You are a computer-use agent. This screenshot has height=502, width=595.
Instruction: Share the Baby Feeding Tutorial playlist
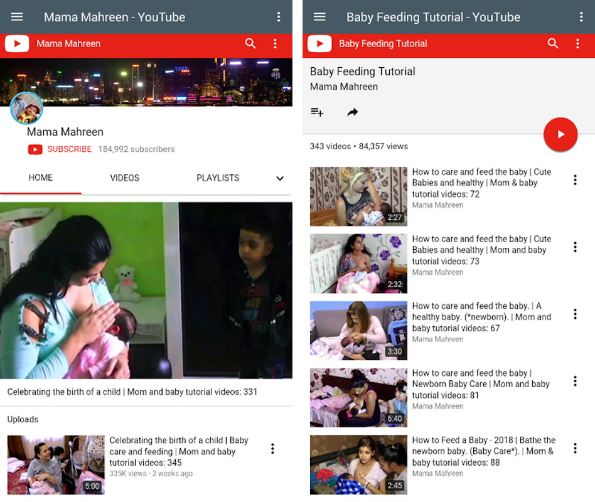pos(353,112)
